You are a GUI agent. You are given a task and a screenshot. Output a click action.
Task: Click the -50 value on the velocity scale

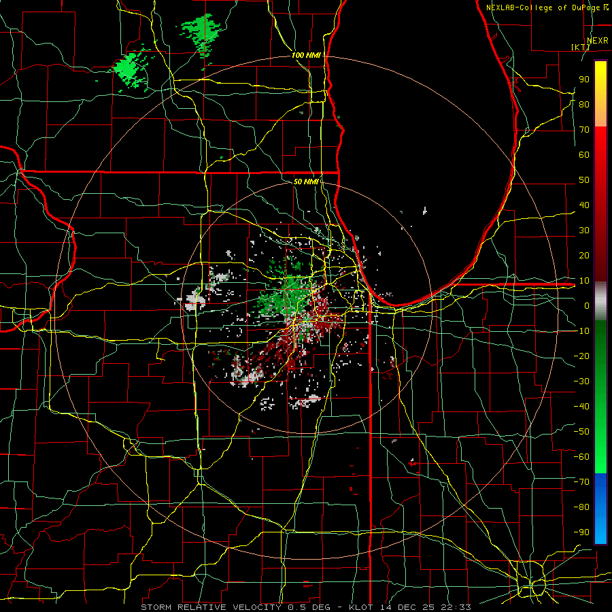coord(582,432)
